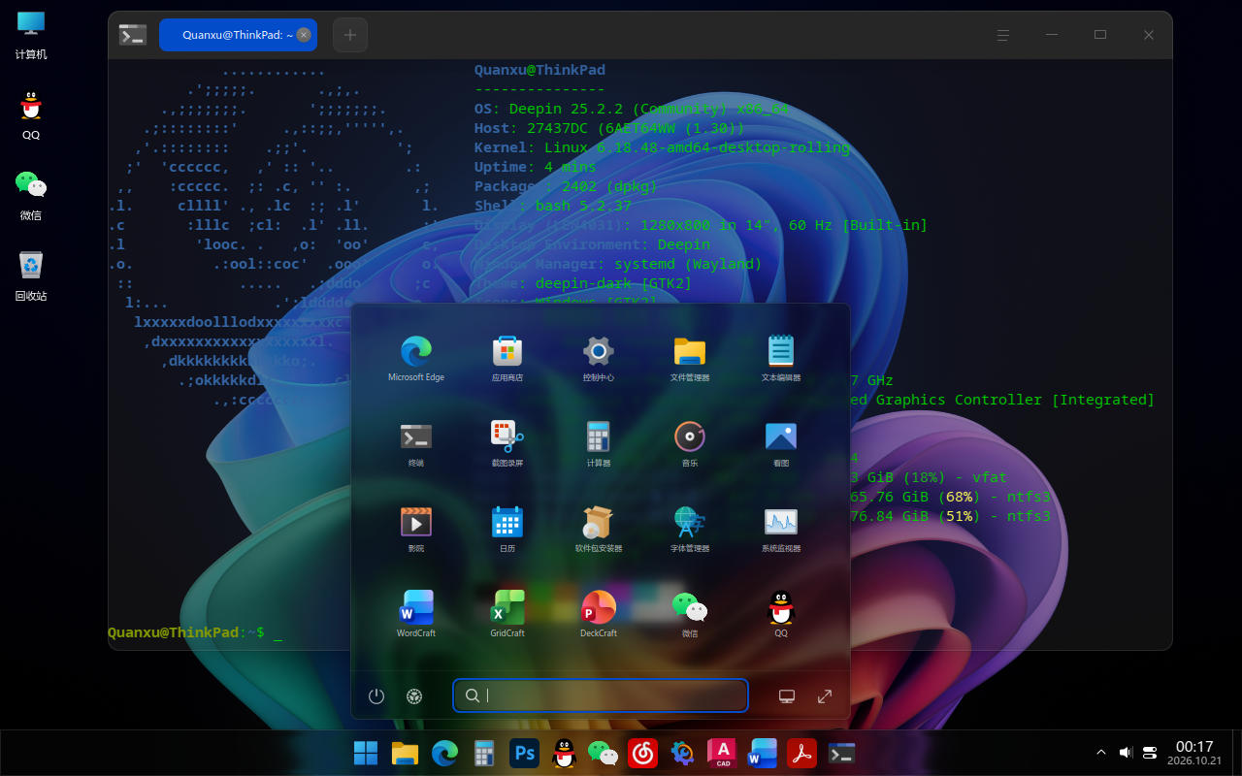The width and height of the screenshot is (1242, 776).
Task: Open the QQ desktop shortcut
Action: pos(31,115)
